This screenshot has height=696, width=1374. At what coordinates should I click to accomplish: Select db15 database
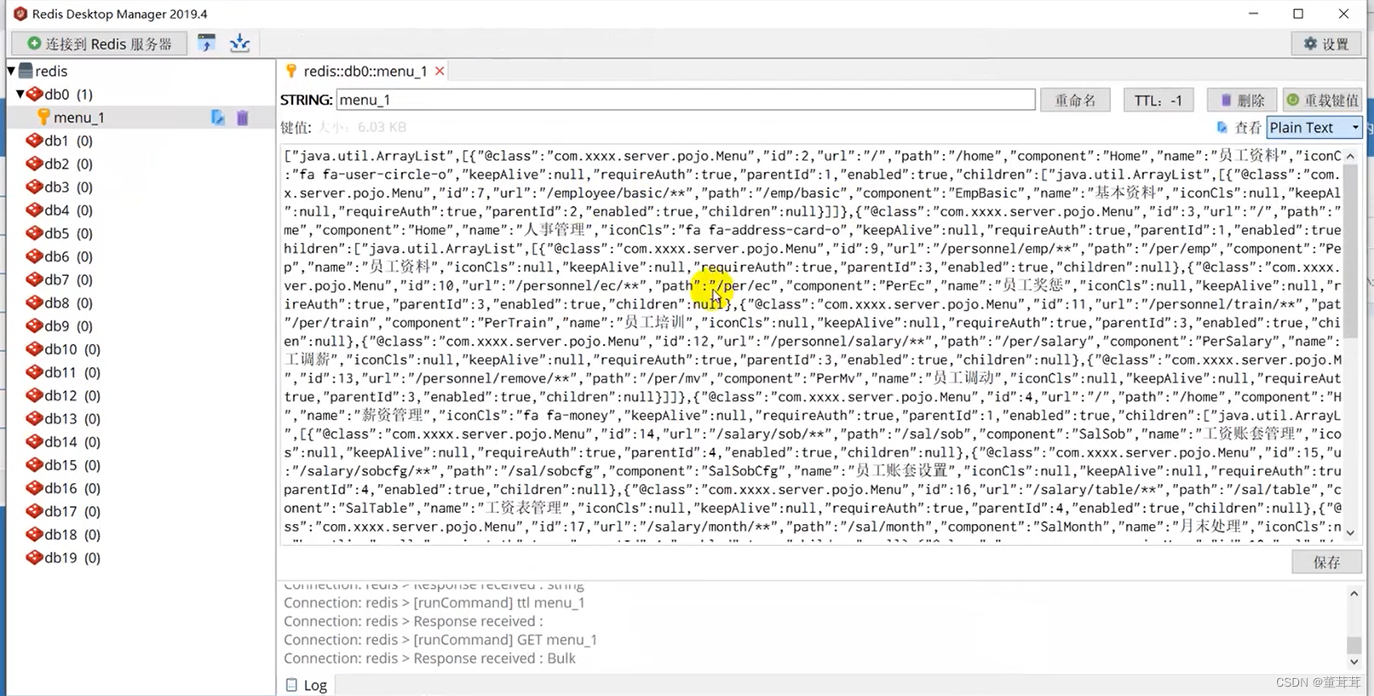click(x=72, y=465)
